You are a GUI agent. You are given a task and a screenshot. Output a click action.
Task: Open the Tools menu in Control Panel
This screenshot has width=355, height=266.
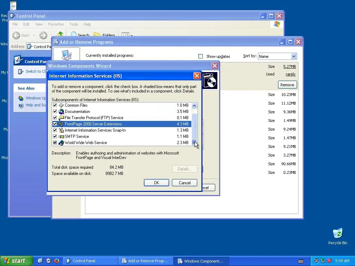tap(74, 24)
